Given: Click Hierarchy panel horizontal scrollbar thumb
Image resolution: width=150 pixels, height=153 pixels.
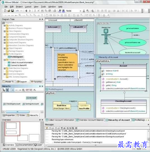Looking at the screenshot, I should [x=18, y=112].
